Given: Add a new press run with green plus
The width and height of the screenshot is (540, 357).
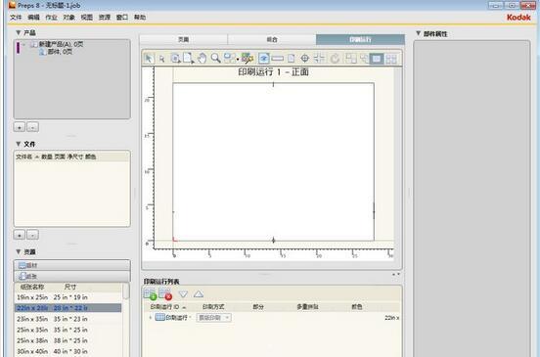Looking at the screenshot, I should 150,294.
